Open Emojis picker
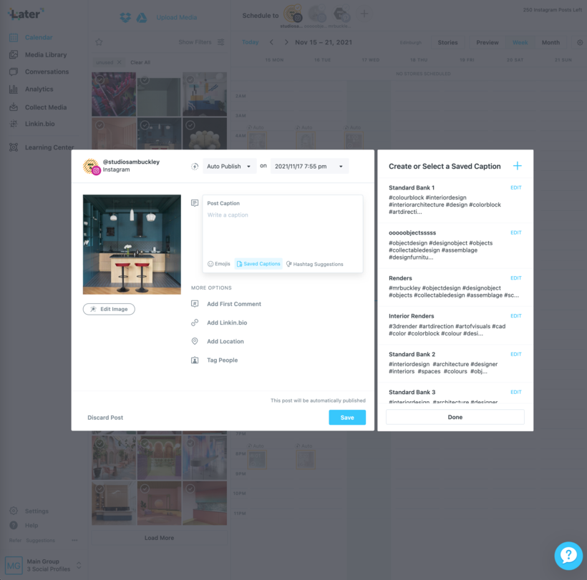This screenshot has height=580, width=587. pyautogui.click(x=219, y=264)
